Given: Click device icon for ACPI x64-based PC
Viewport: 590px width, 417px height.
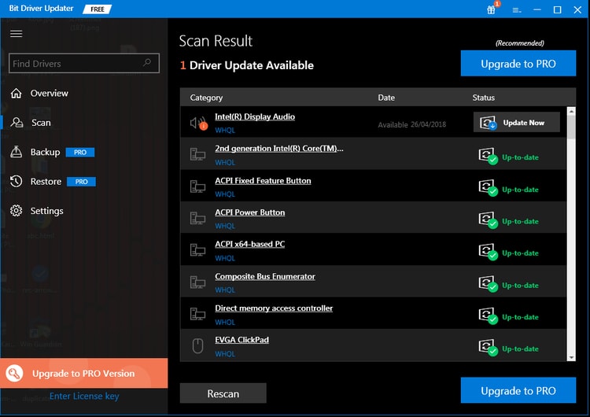Looking at the screenshot, I should pyautogui.click(x=197, y=250).
